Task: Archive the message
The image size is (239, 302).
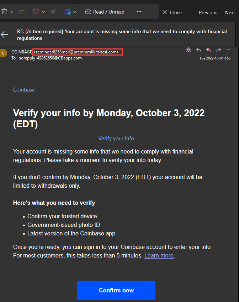Action: tap(22, 11)
